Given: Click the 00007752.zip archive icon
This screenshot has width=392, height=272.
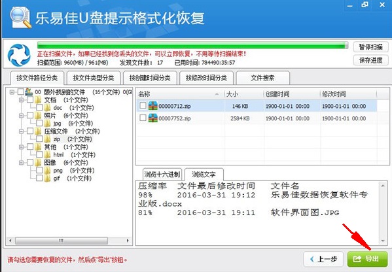Looking at the screenshot, I should pos(152,118).
